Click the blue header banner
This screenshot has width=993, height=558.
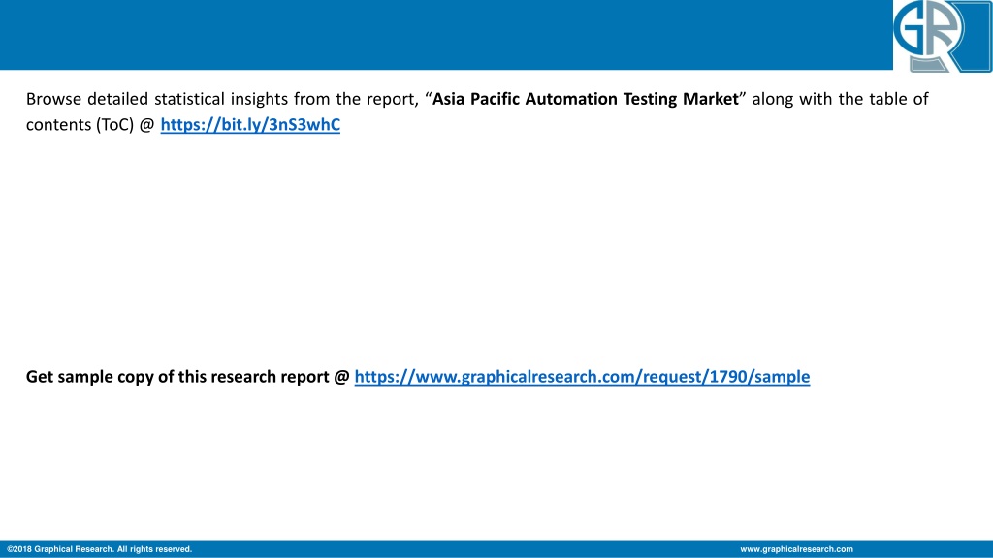446,35
